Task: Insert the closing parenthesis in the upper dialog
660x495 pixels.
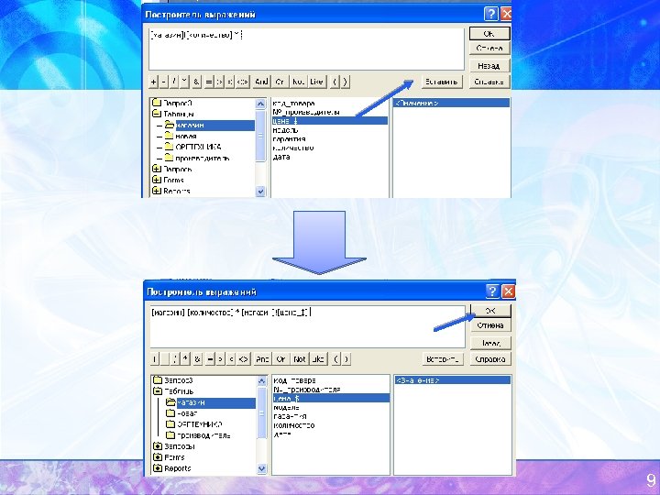Action: click(345, 82)
